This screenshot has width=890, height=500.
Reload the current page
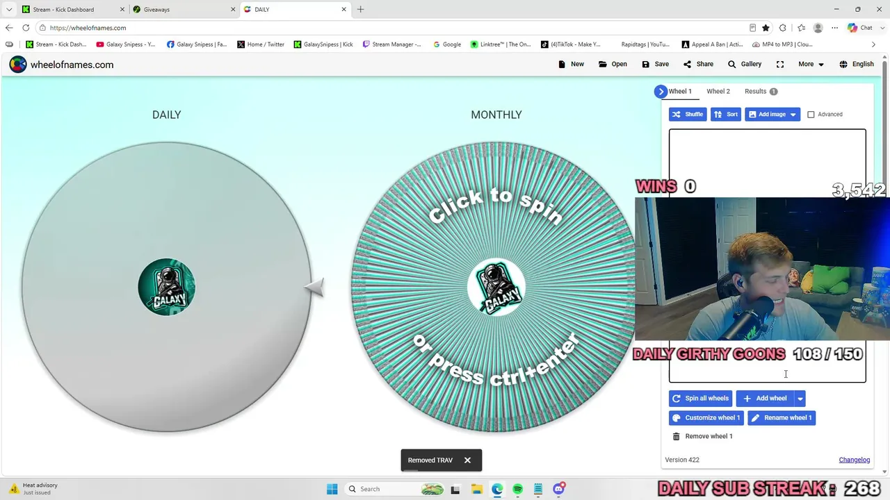(26, 28)
